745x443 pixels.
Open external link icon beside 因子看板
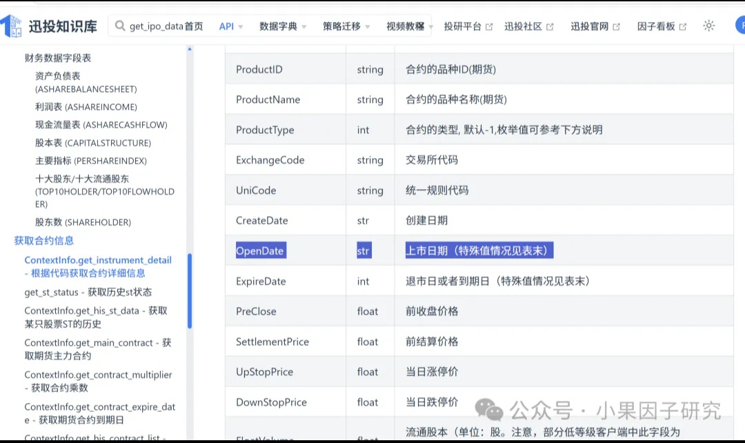point(683,27)
